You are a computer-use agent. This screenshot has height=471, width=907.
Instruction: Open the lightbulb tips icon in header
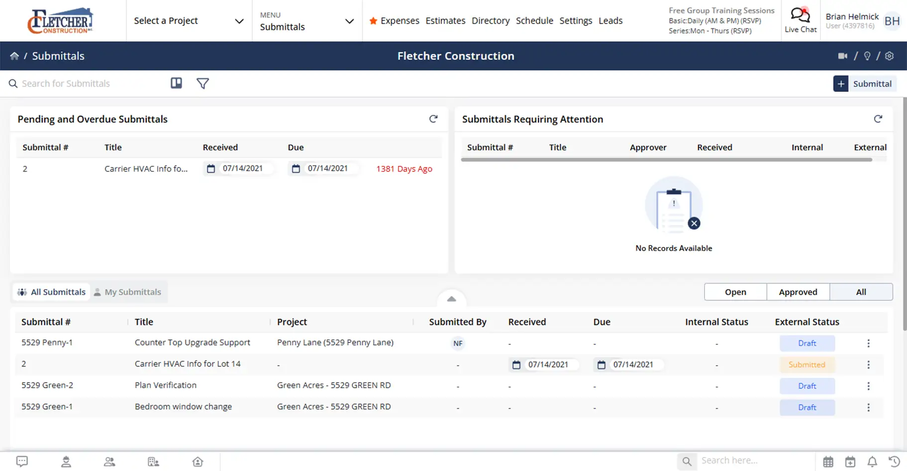pos(867,56)
